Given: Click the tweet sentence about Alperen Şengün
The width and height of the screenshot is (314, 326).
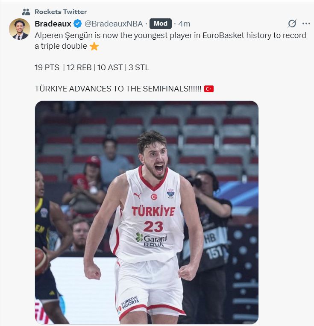Looking at the screenshot, I should pyautogui.click(x=170, y=41).
